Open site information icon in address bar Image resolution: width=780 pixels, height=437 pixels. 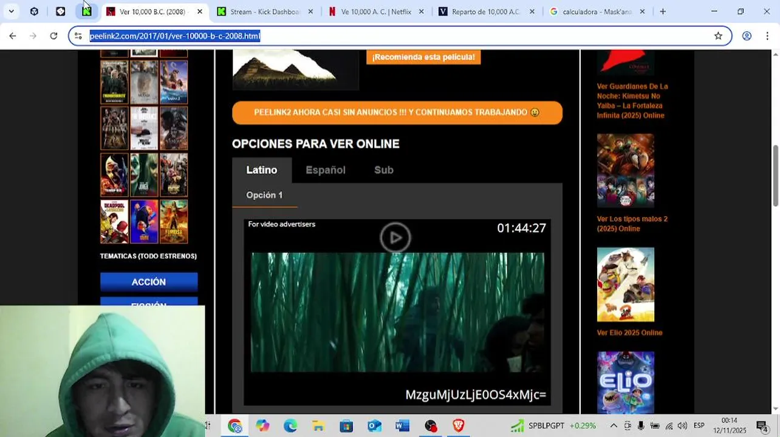click(78, 36)
